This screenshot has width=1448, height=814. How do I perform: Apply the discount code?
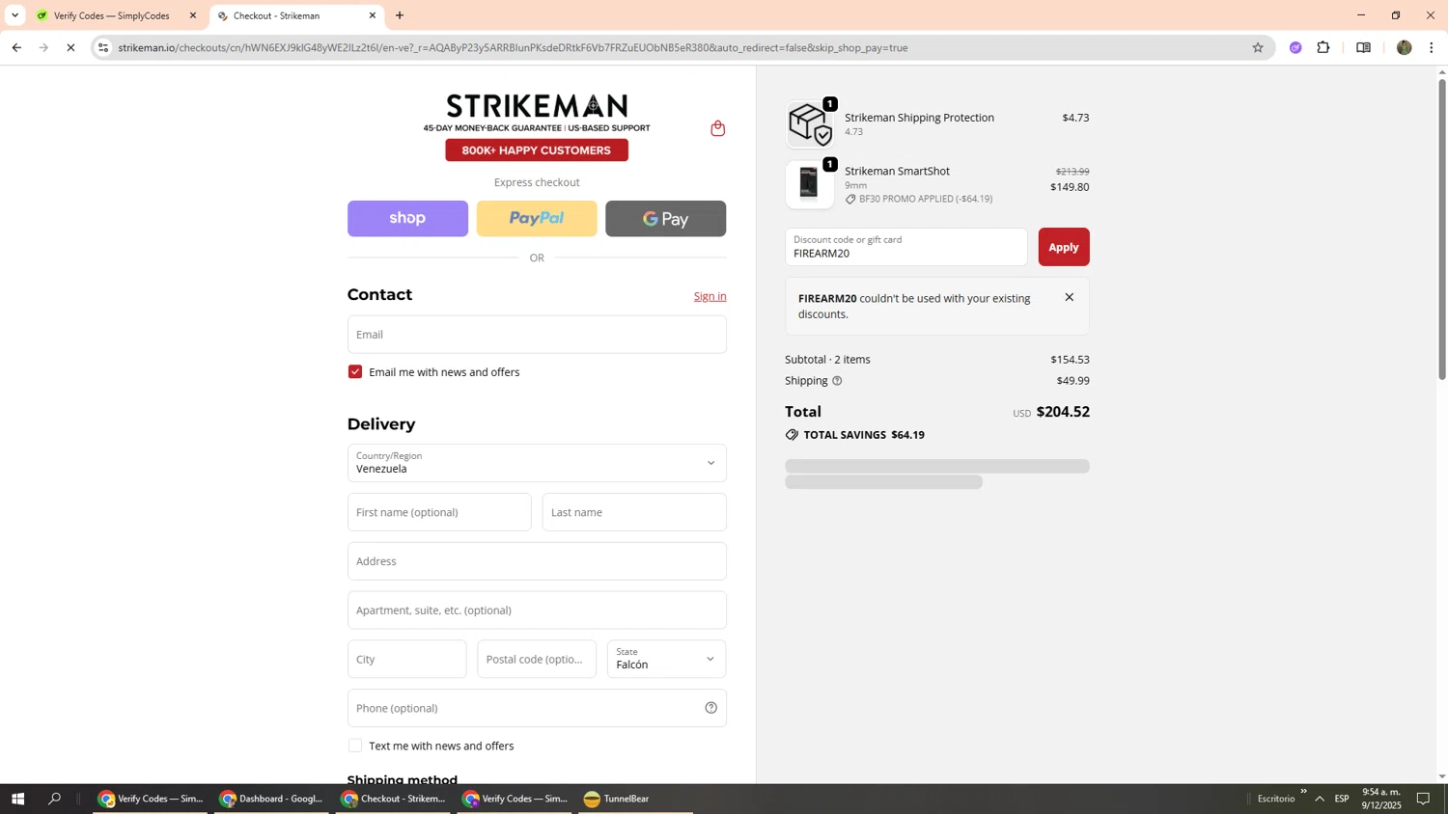point(1064,247)
